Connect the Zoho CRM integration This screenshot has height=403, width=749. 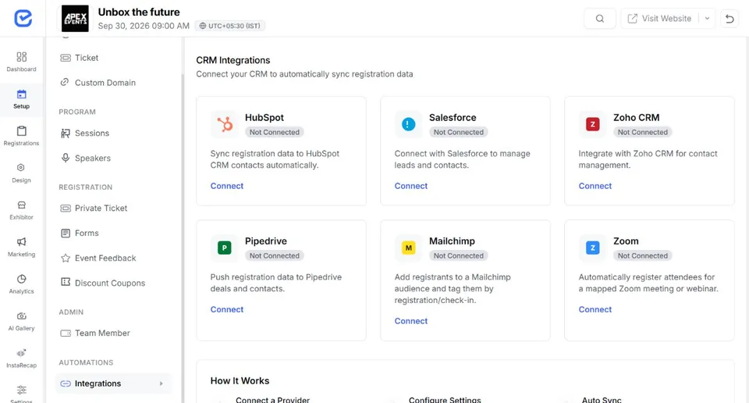[x=595, y=186]
